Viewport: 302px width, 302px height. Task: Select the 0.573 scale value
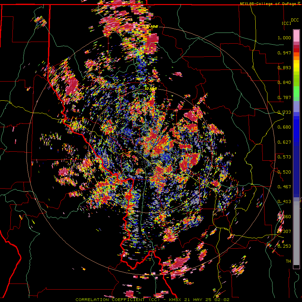click(x=284, y=157)
